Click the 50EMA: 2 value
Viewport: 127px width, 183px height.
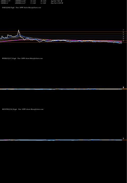click(x=5, y=3)
